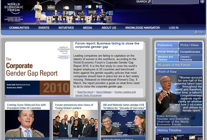The image size is (207, 140).
Task: Open the About Us menu
Action: [109, 28]
